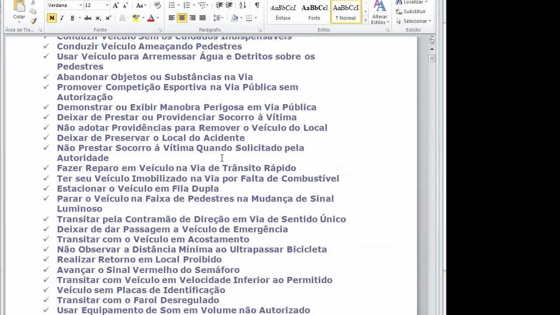Click the bullet list icon
Screen dimensions: 560x315
tap(171, 5)
